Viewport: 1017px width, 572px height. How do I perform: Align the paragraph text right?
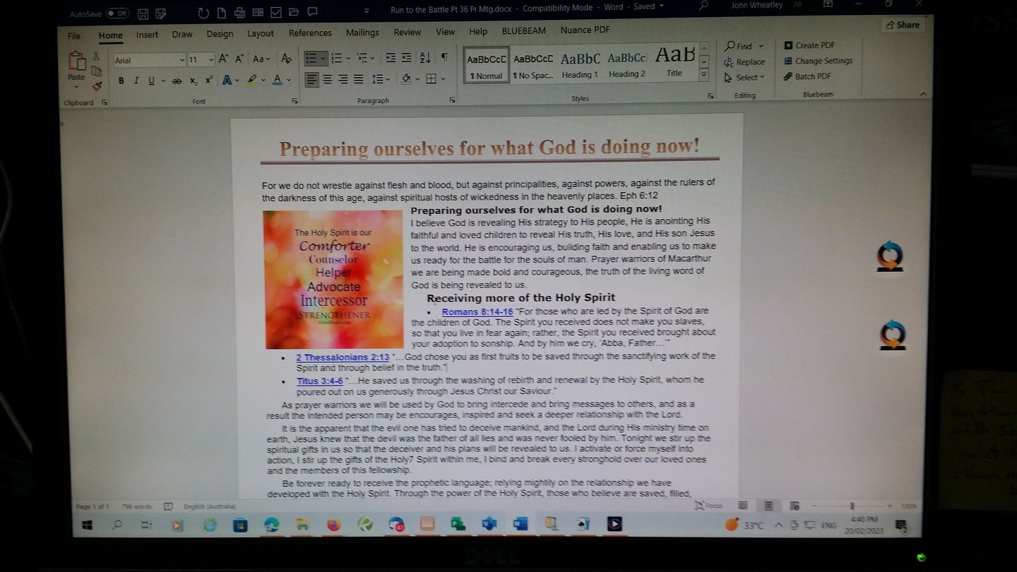343,80
